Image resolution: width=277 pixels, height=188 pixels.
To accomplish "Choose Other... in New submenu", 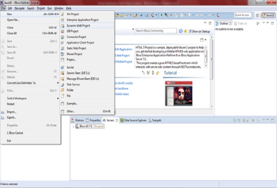I will [x=87, y=111].
